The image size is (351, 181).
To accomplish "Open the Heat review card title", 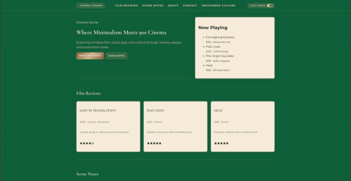I will 218,110.
